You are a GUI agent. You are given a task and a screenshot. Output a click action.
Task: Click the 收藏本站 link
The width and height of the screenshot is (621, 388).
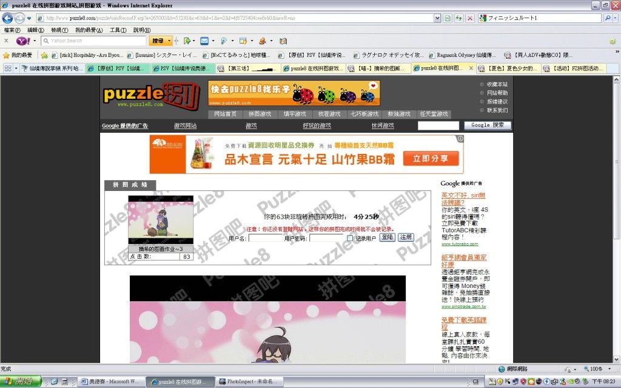coord(497,84)
